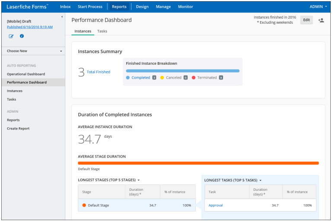The width and height of the screenshot is (332, 221).
Task: Click the blue Completed legend dot
Action: pyautogui.click(x=128, y=78)
